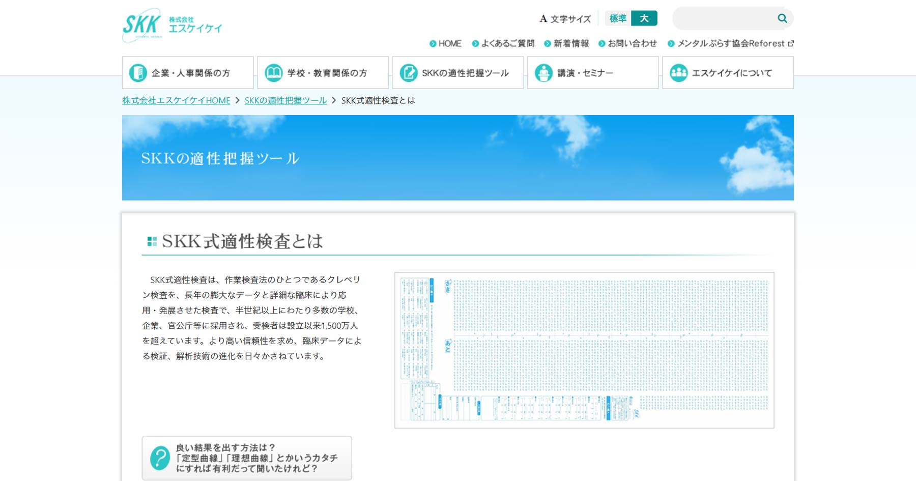This screenshot has width=916, height=481.
Task: Click the SKK式適性検査とは heading
Action: point(242,241)
